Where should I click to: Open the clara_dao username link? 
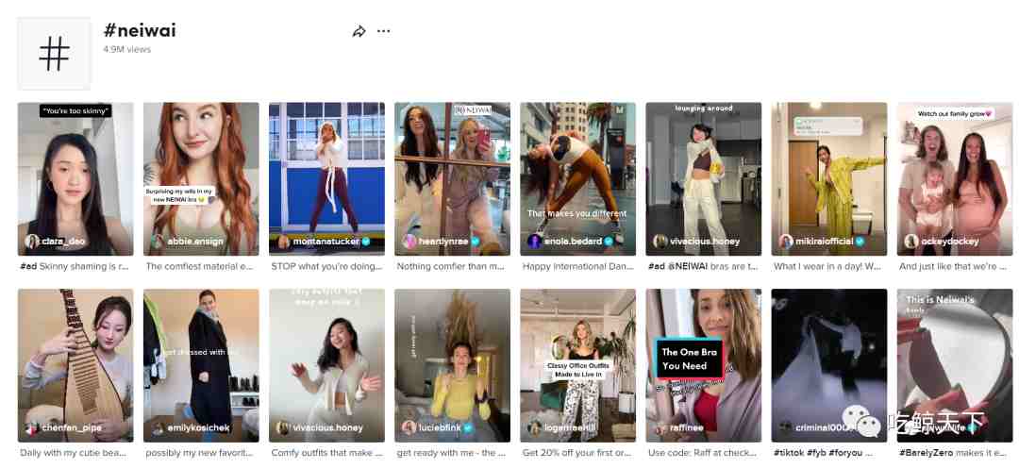(x=63, y=242)
